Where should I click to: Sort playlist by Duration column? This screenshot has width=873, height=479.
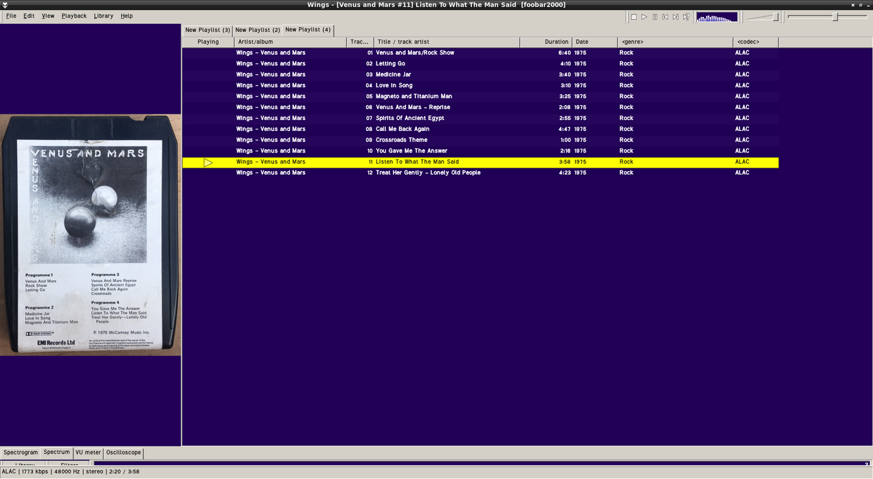pos(546,42)
